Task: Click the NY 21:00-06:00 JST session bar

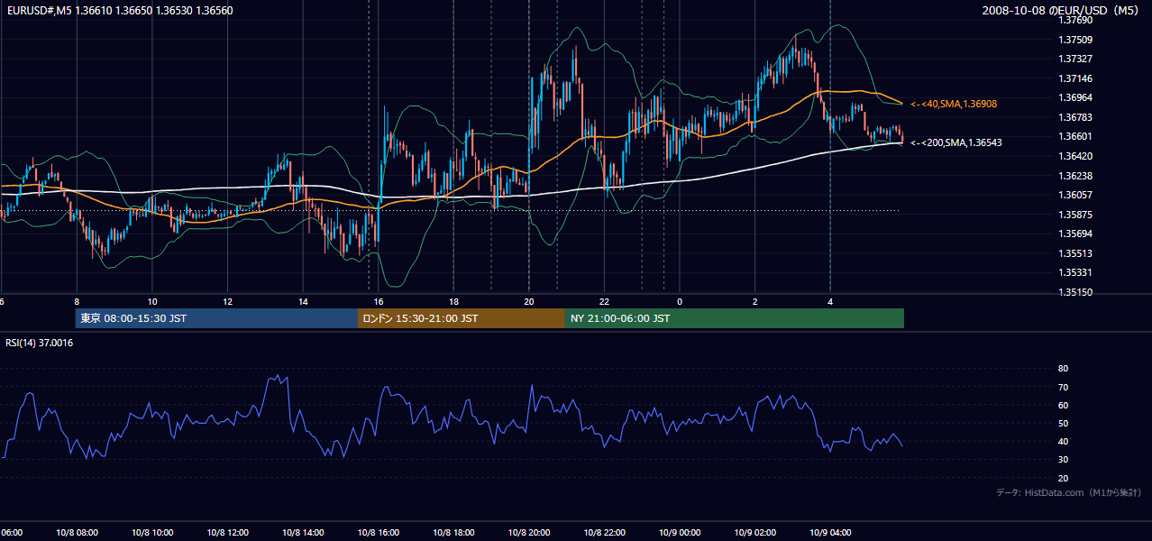Action: [735, 318]
